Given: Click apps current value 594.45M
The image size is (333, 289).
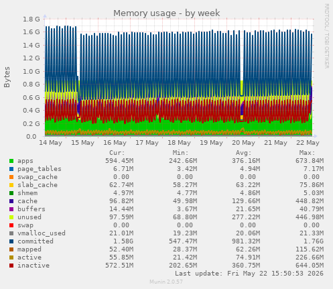Looking at the screenshot, I should click(119, 161).
